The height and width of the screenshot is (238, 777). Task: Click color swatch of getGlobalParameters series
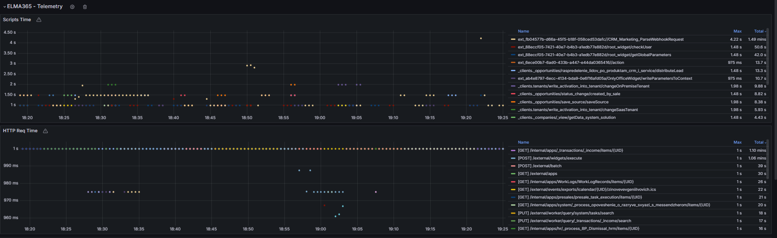[x=513, y=55]
